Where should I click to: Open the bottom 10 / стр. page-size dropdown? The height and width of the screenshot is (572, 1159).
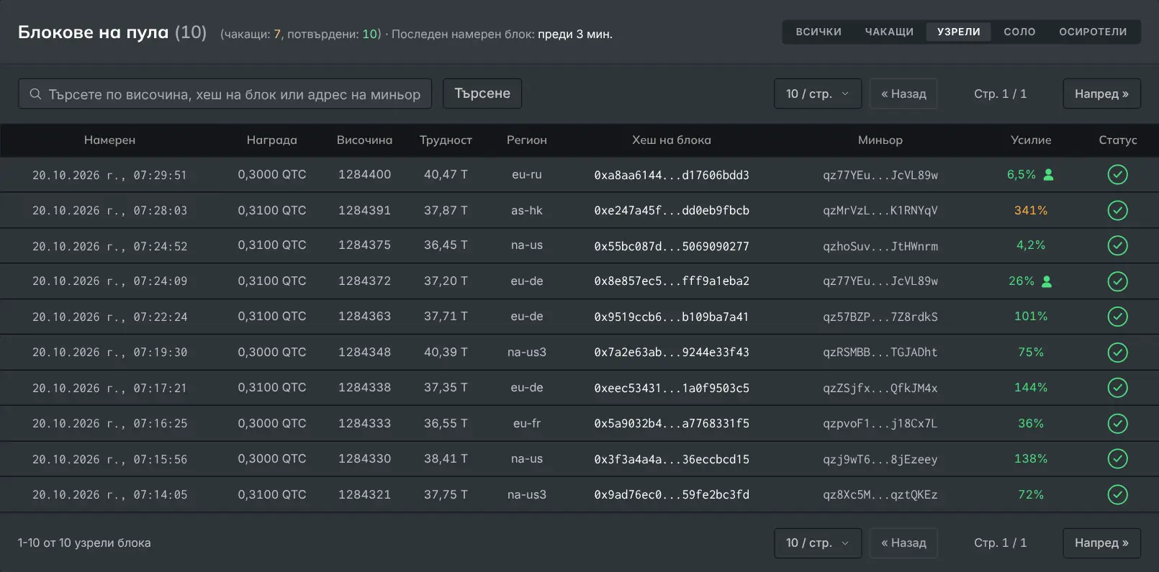coord(818,543)
